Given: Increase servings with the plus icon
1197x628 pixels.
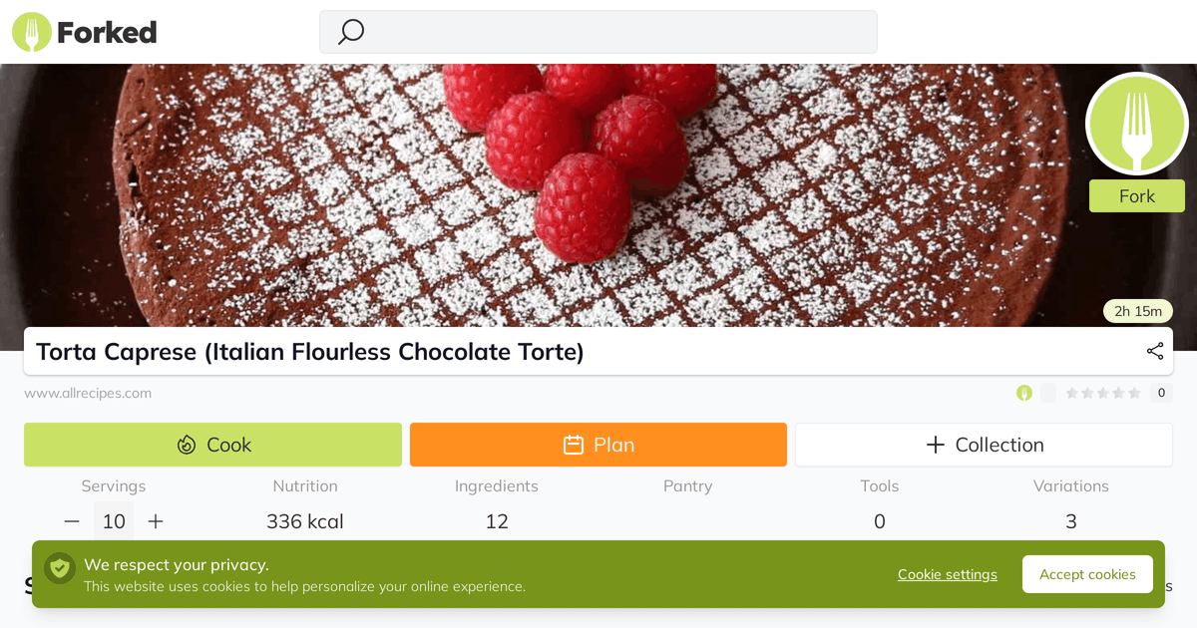Looking at the screenshot, I should point(156,521).
